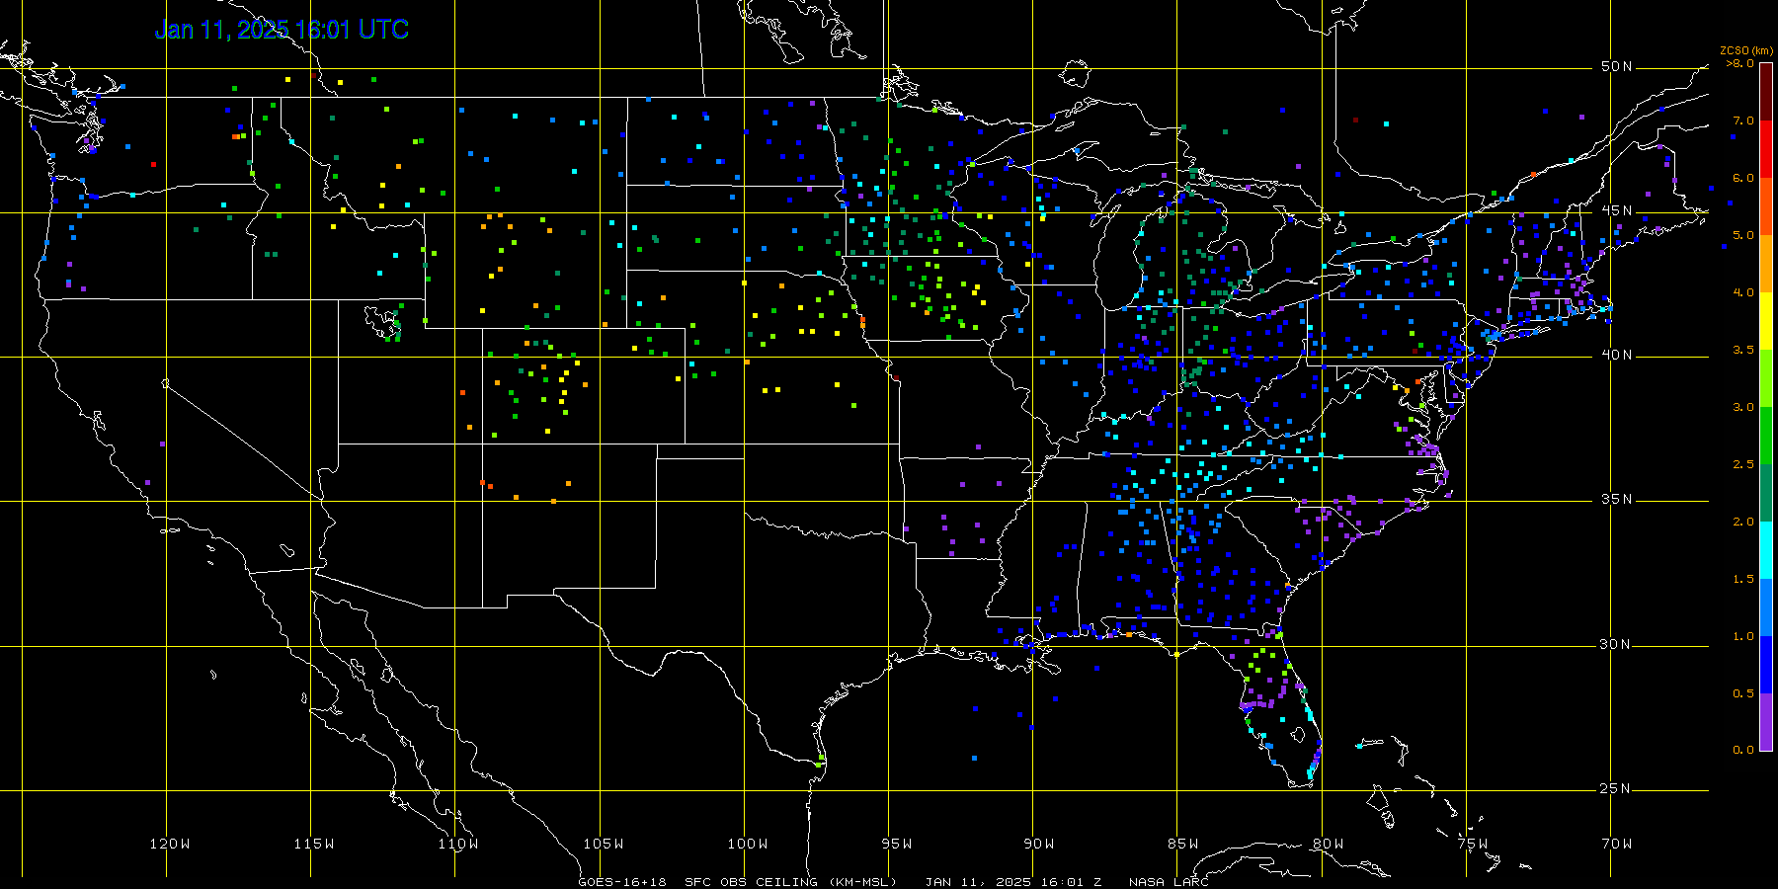Click the ZCSO (km) legend title
Viewport: 1778px width, 889px height.
[x=1746, y=50]
